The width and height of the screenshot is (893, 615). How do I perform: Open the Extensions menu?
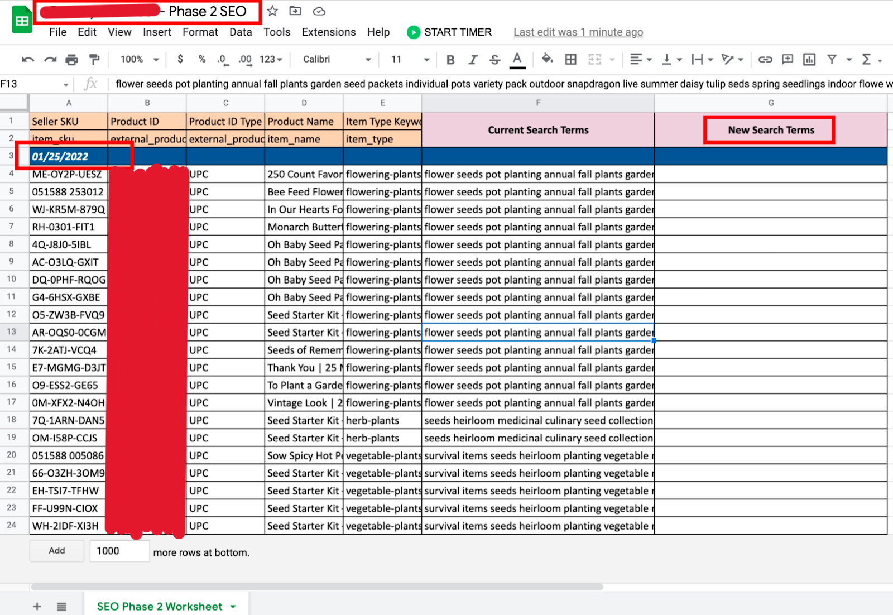pyautogui.click(x=329, y=32)
